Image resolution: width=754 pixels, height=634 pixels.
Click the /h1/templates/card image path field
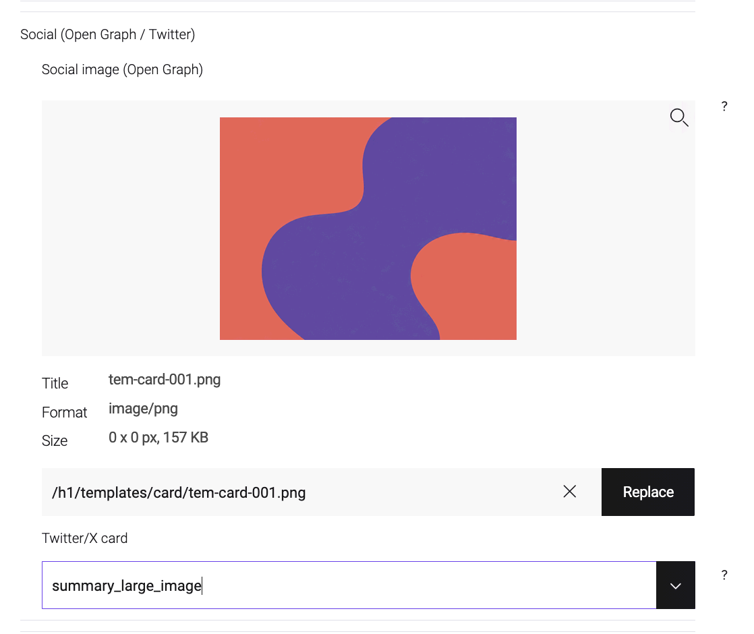[298, 492]
